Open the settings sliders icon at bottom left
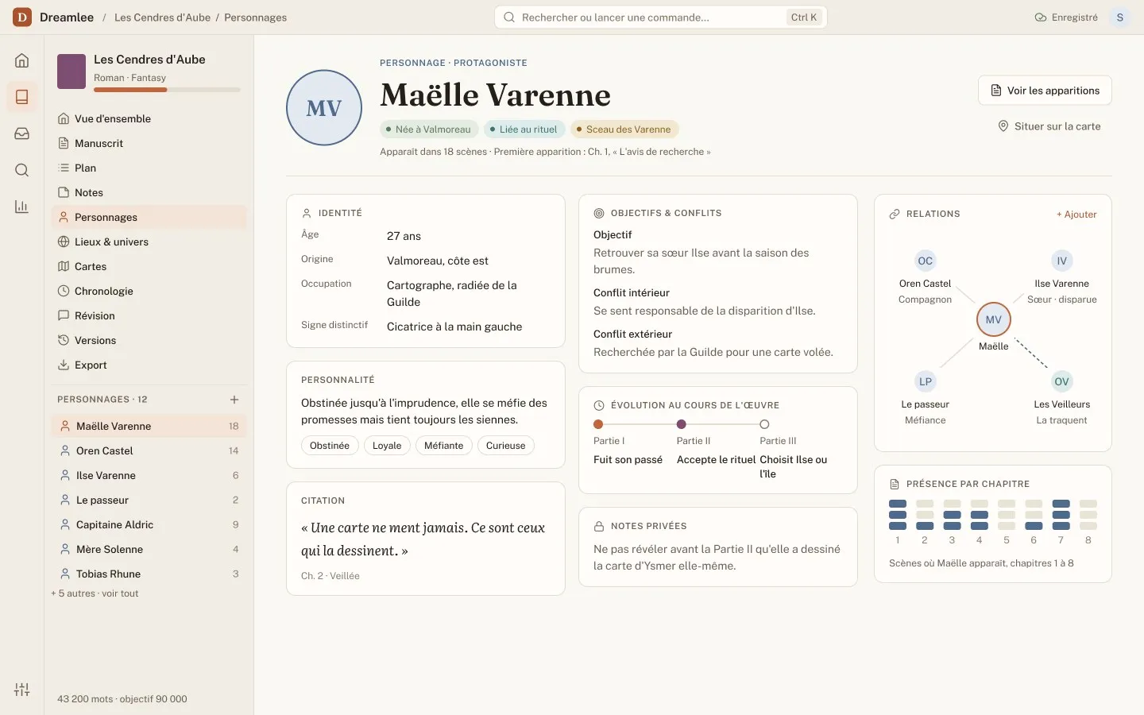This screenshot has height=715, width=1144. pos(22,690)
